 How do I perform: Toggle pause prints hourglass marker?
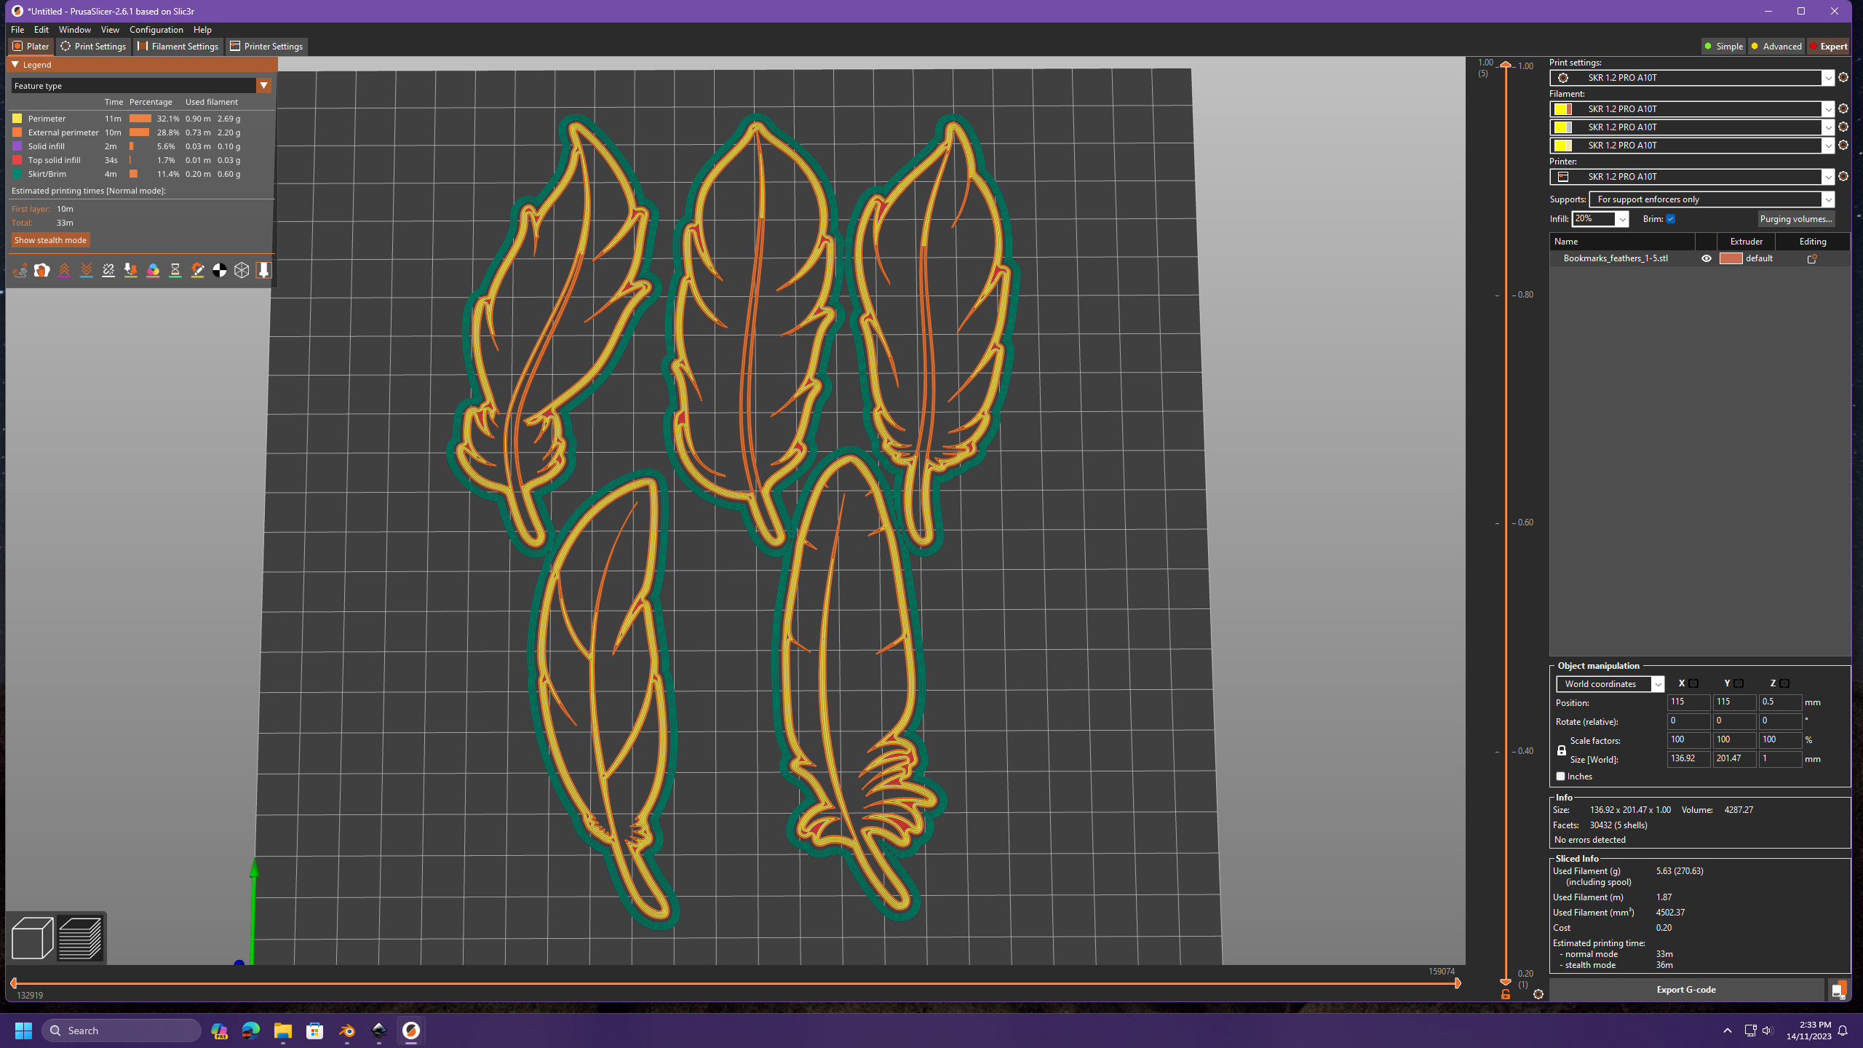coord(175,270)
